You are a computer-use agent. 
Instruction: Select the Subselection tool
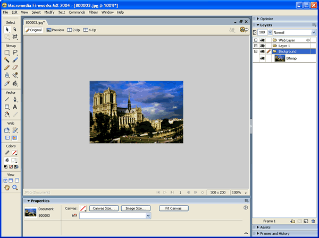[x=15, y=30]
